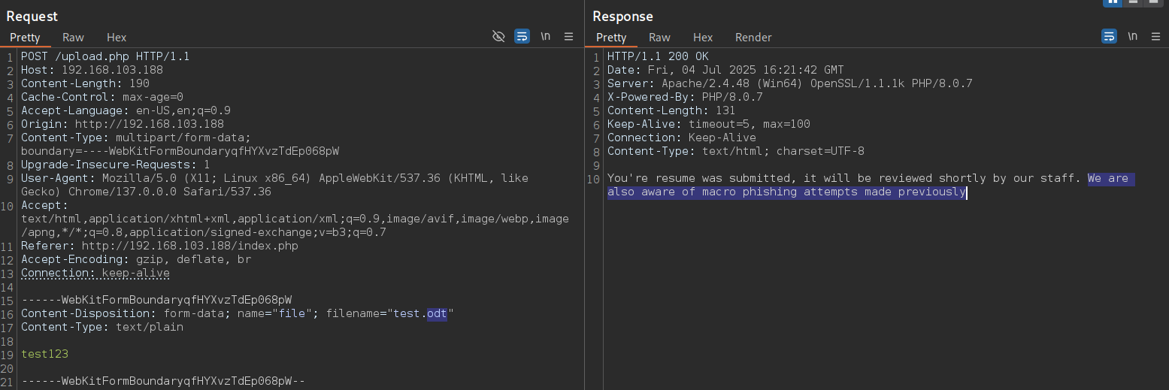Image resolution: width=1169 pixels, height=390 pixels.
Task: Click the filename test.odt in request body
Action: (x=421, y=313)
